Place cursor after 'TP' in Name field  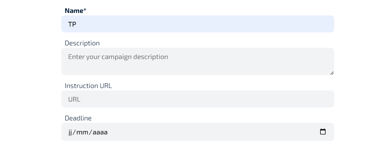[x=77, y=24]
